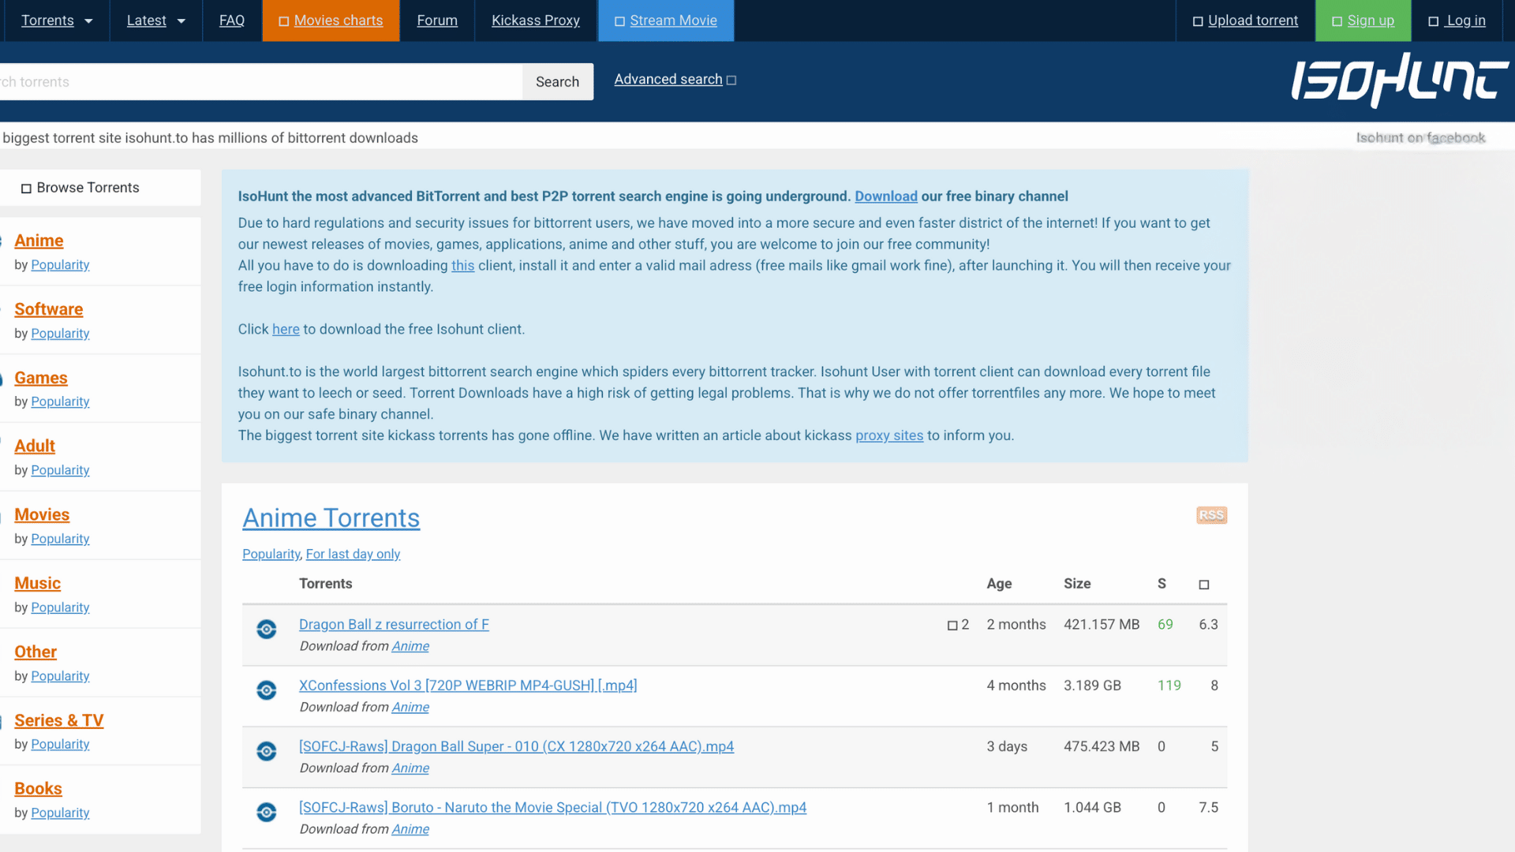Click the rating column header icon
This screenshot has height=852, width=1515.
point(1204,585)
